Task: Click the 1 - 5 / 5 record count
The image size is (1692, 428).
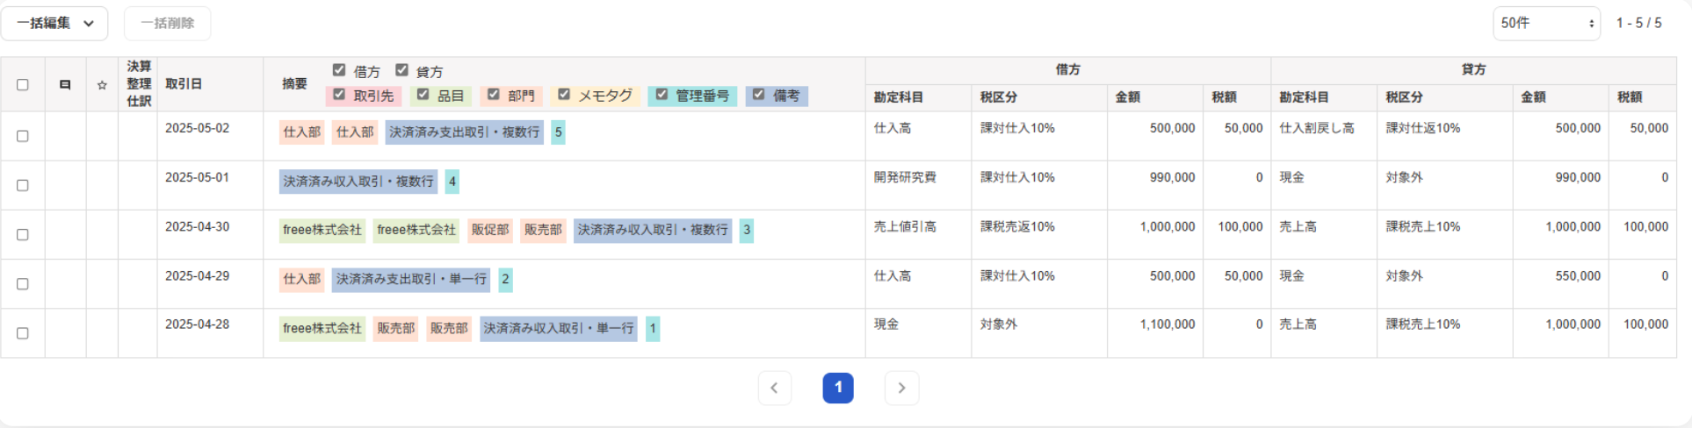Action: click(1639, 24)
